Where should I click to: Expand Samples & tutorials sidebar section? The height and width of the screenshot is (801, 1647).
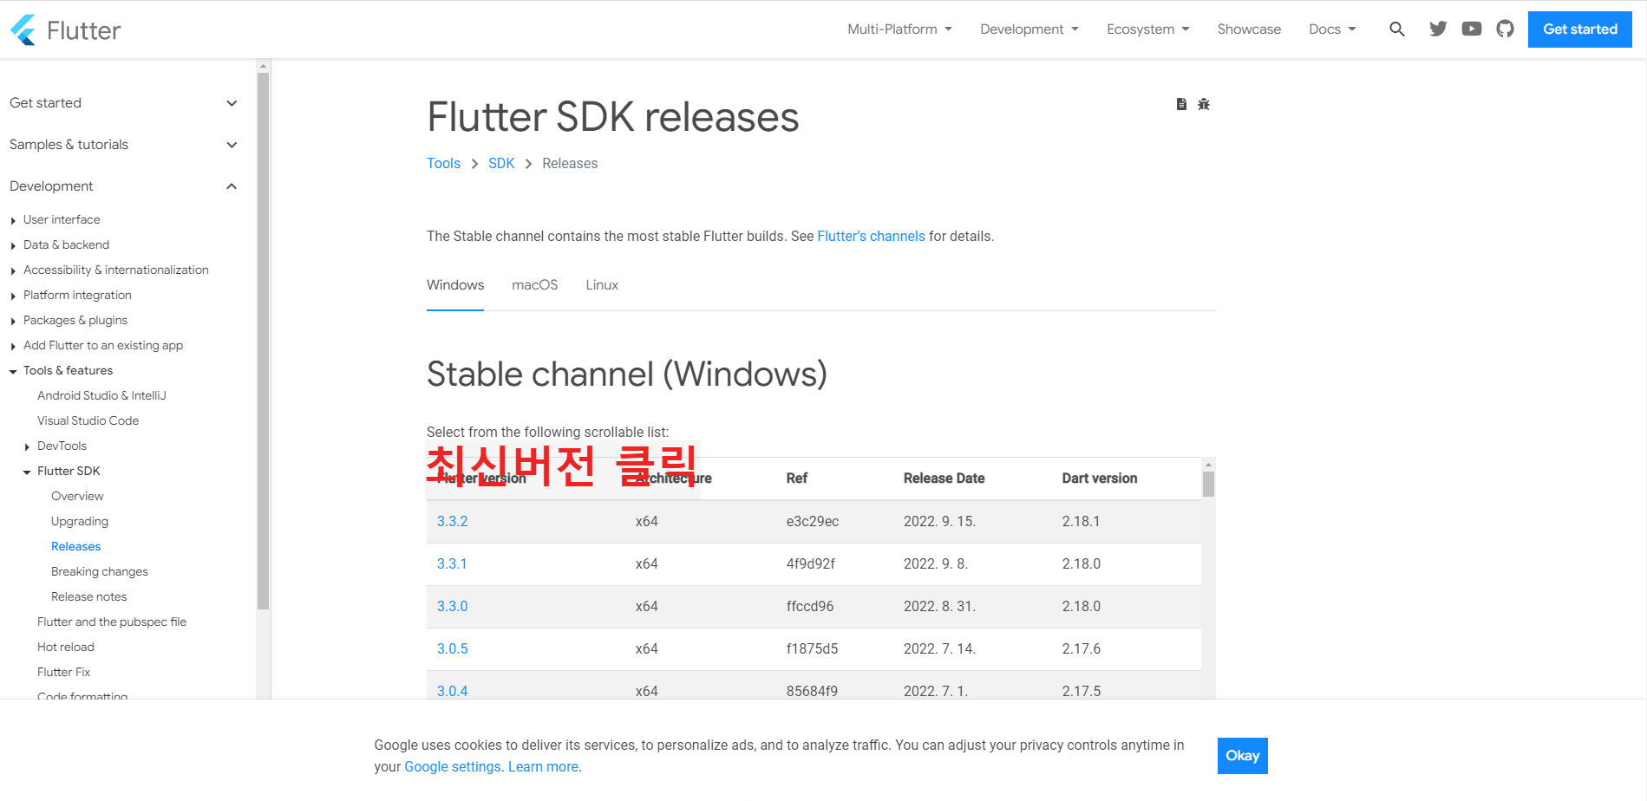(x=123, y=145)
